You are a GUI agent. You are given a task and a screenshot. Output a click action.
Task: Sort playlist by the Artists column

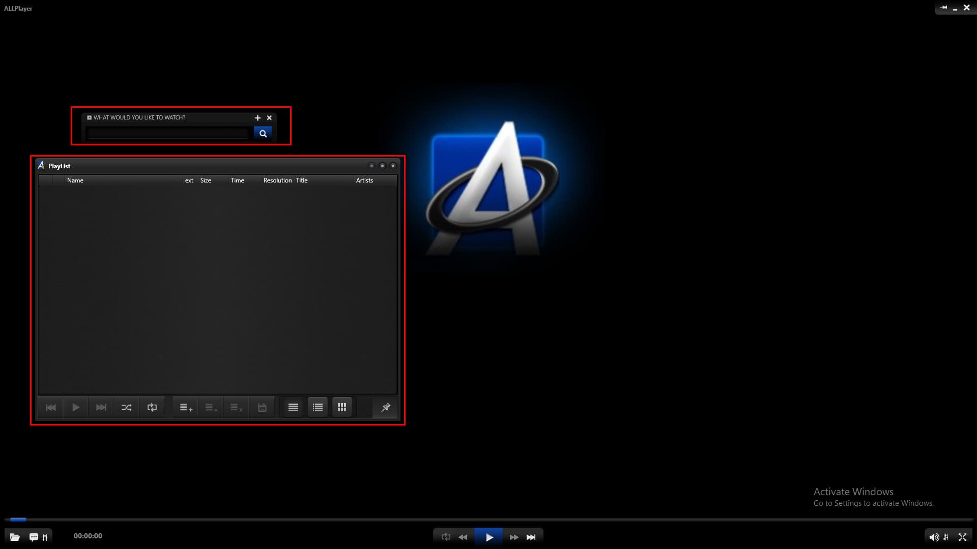(x=375, y=180)
